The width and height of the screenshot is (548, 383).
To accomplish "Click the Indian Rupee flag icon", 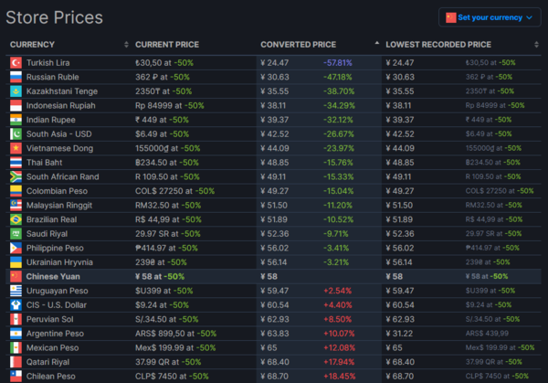I will (x=16, y=120).
